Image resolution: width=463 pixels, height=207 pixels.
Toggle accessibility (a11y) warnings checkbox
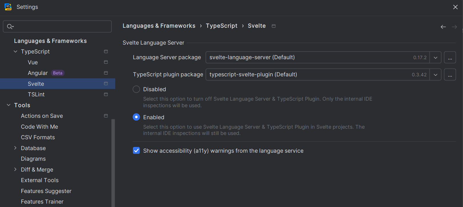tap(136, 151)
